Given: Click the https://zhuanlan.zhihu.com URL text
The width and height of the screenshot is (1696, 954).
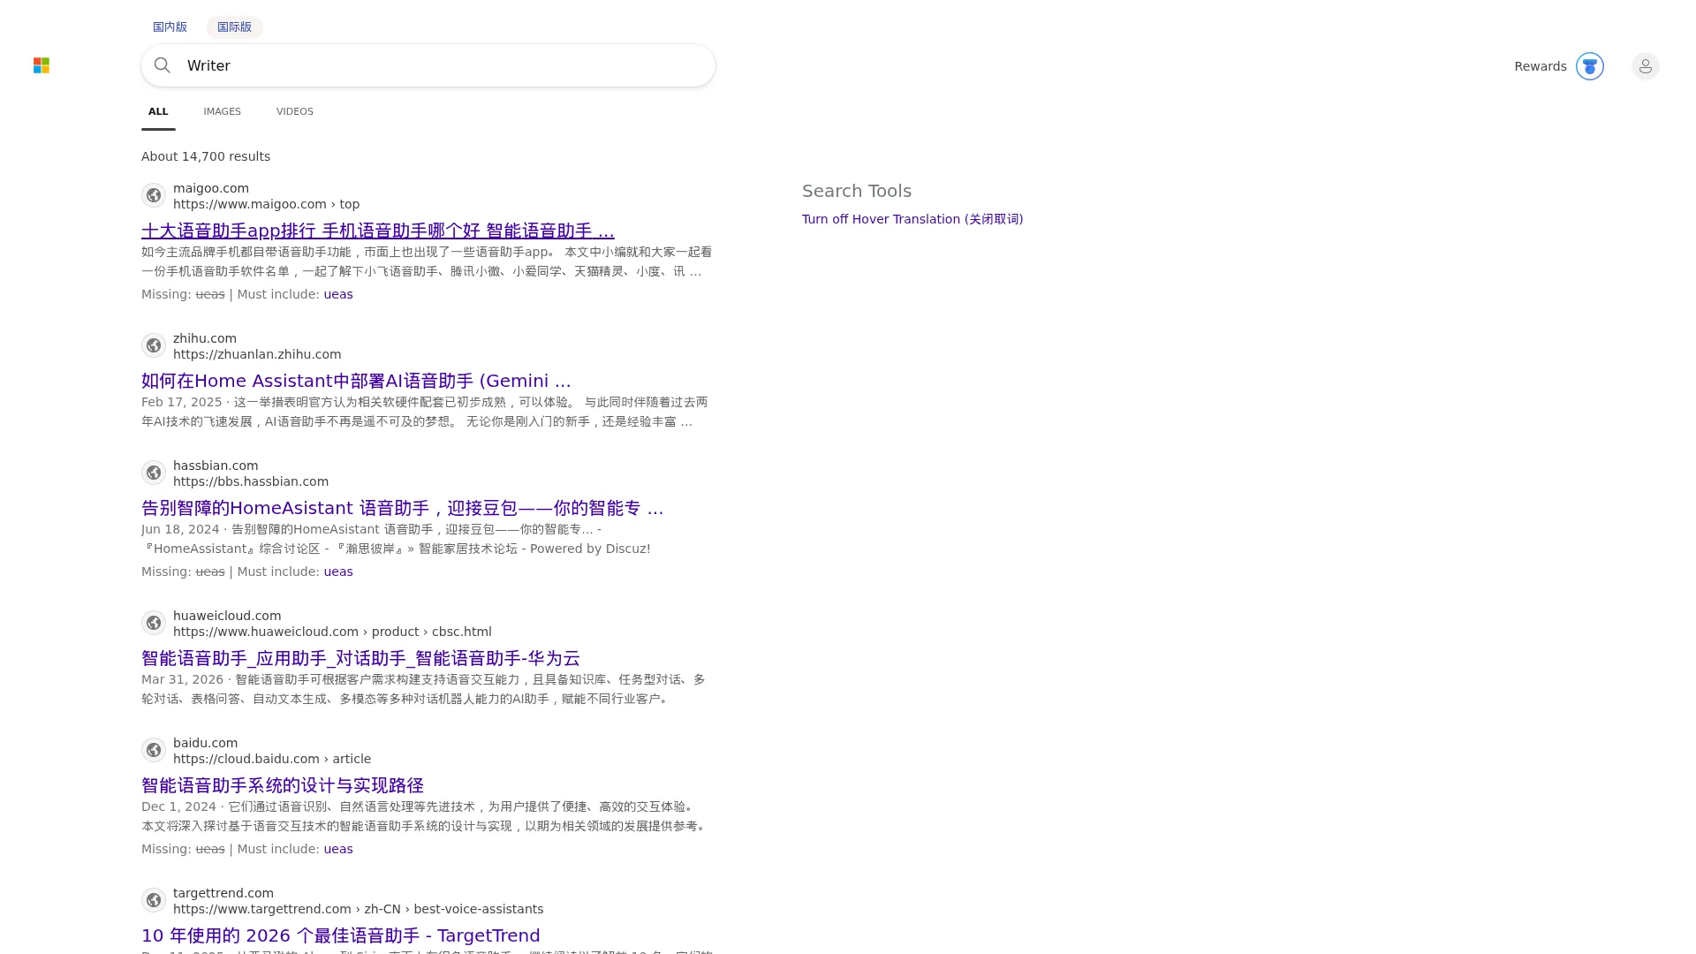Looking at the screenshot, I should click(x=257, y=354).
